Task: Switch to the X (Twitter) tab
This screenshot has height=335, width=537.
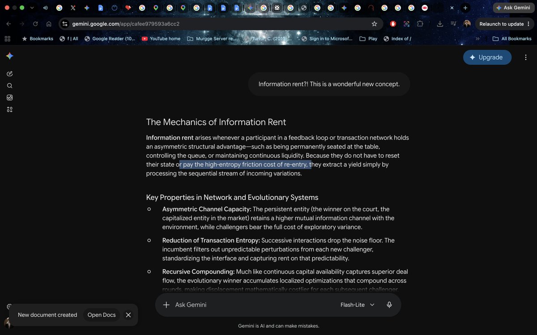Action: tap(73, 8)
